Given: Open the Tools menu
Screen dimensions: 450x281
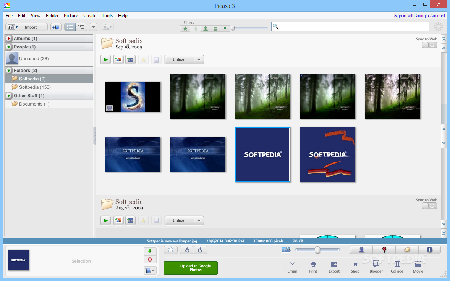Looking at the screenshot, I should [x=107, y=16].
